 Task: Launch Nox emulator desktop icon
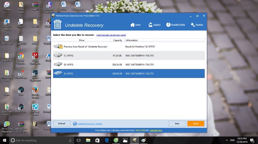[x=21, y=91]
